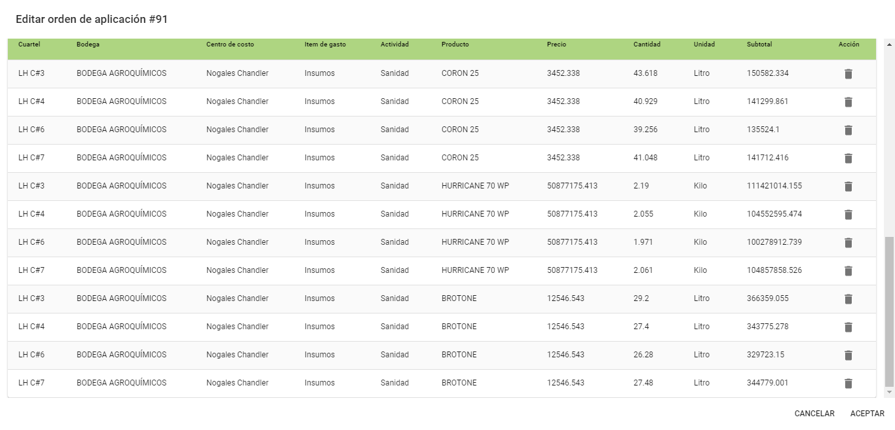Select subtotal value 111421014.155

[x=774, y=186]
